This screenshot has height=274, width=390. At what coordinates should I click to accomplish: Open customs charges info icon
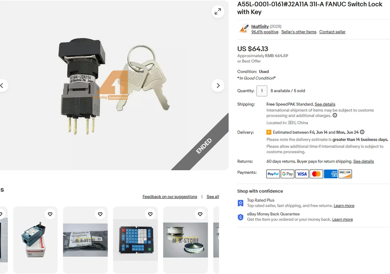335,115
